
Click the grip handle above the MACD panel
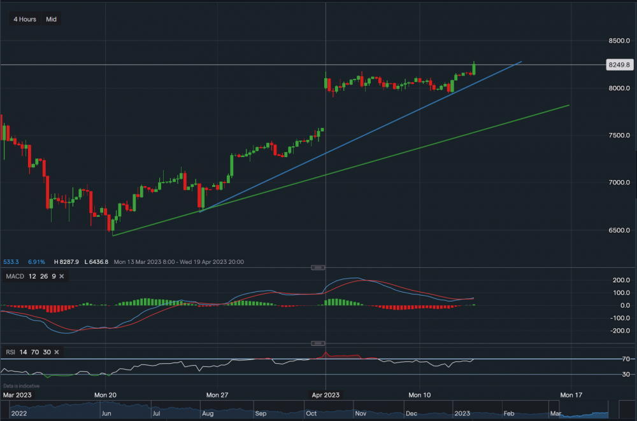pyautogui.click(x=317, y=267)
